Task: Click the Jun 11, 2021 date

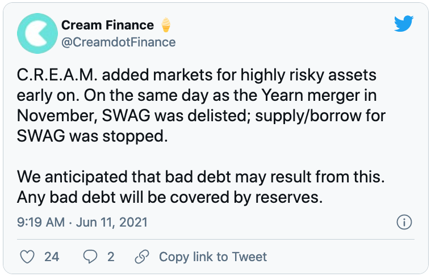Action: click(x=112, y=222)
